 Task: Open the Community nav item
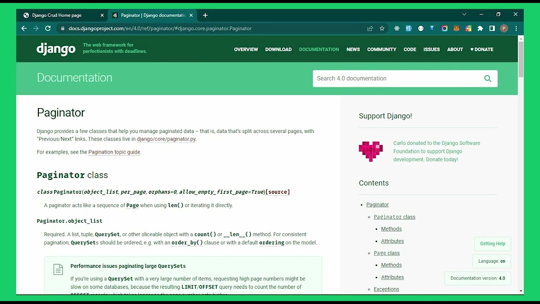(382, 49)
